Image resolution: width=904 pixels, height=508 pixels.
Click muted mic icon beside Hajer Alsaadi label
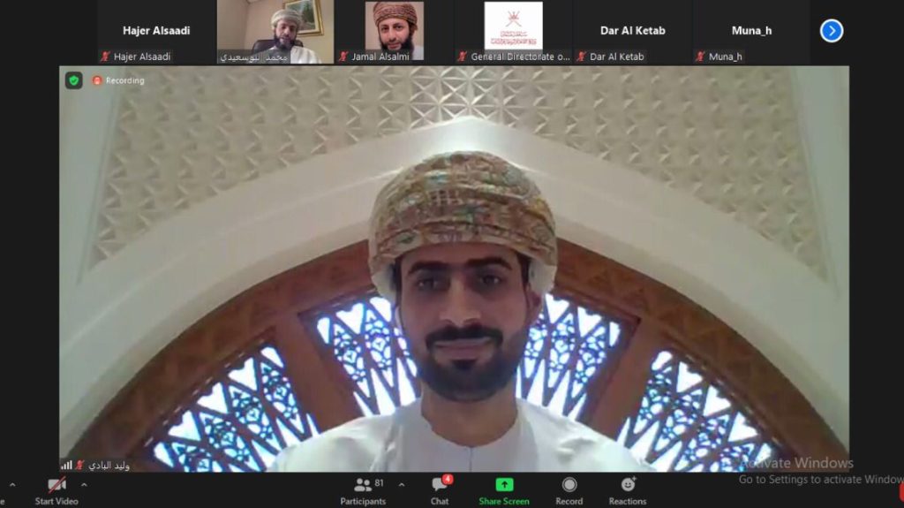pos(105,57)
